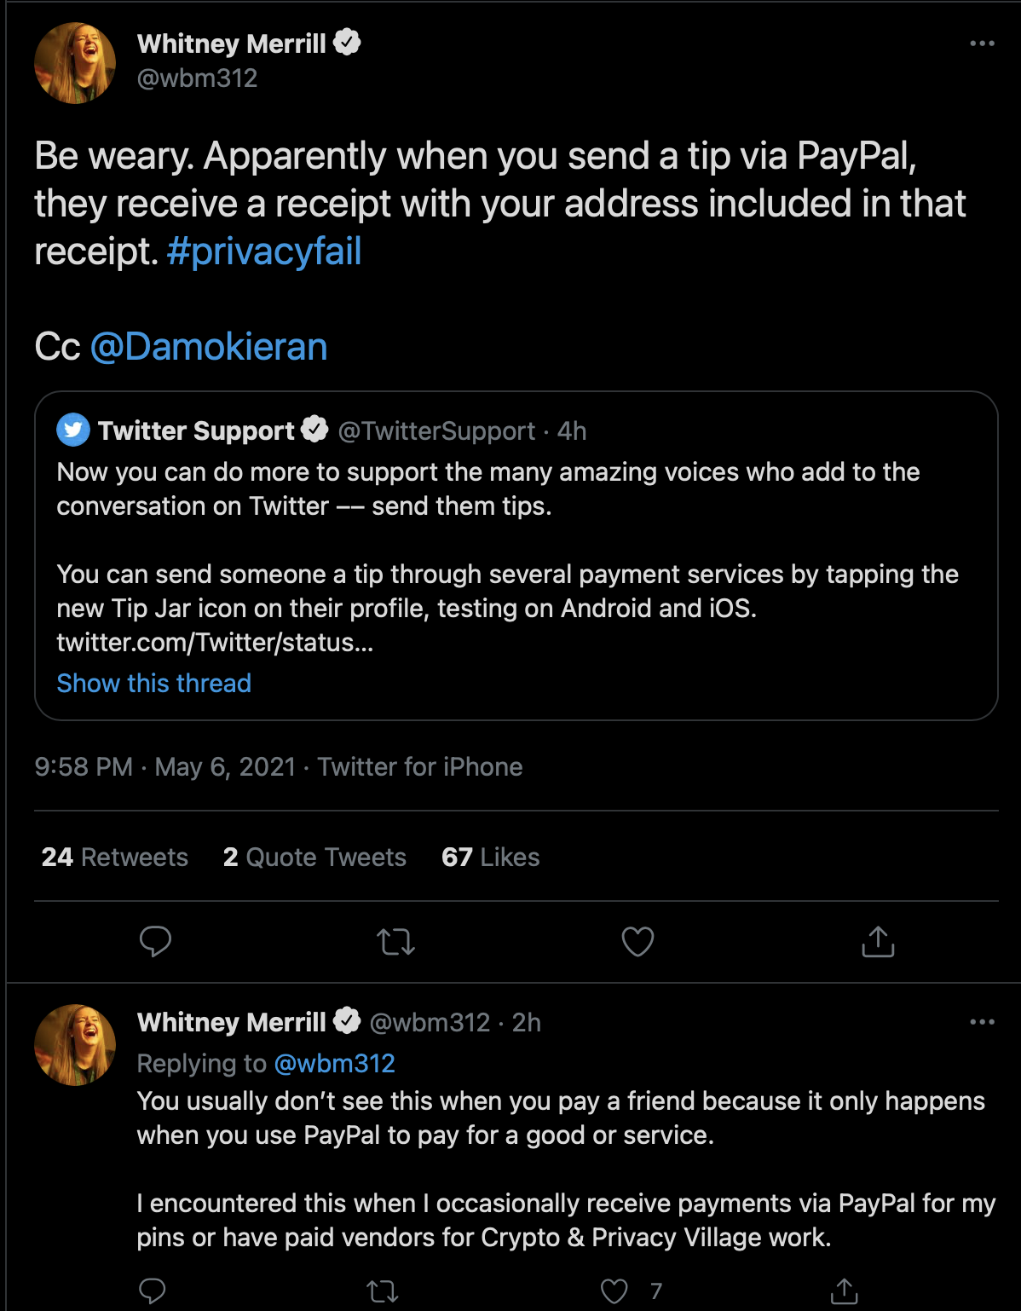The width and height of the screenshot is (1021, 1311).
Task: Open more options on the reply tweet
Action: [x=982, y=1022]
